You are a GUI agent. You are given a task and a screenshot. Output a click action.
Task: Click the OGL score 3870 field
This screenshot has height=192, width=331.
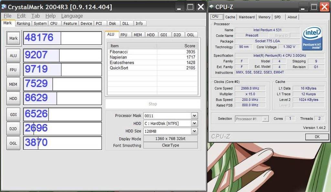(x=62, y=143)
